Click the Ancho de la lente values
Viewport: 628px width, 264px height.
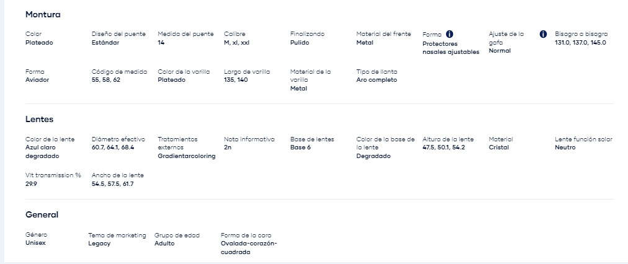click(112, 184)
